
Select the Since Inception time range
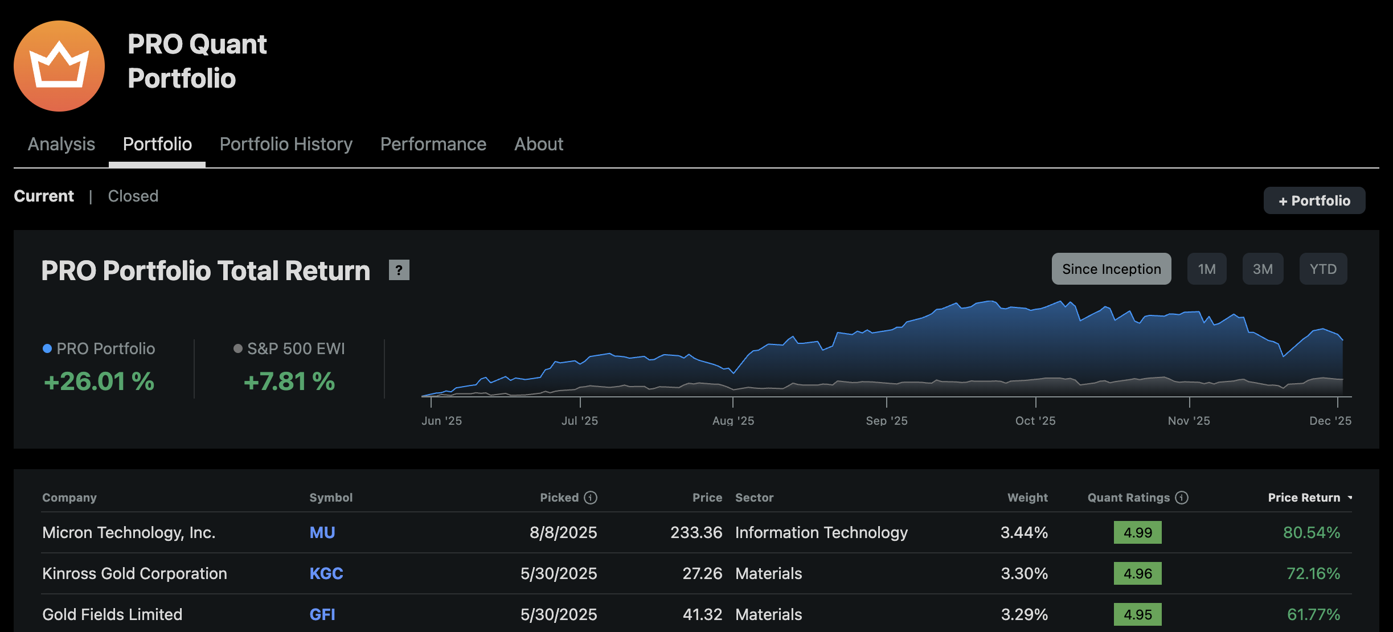1111,269
